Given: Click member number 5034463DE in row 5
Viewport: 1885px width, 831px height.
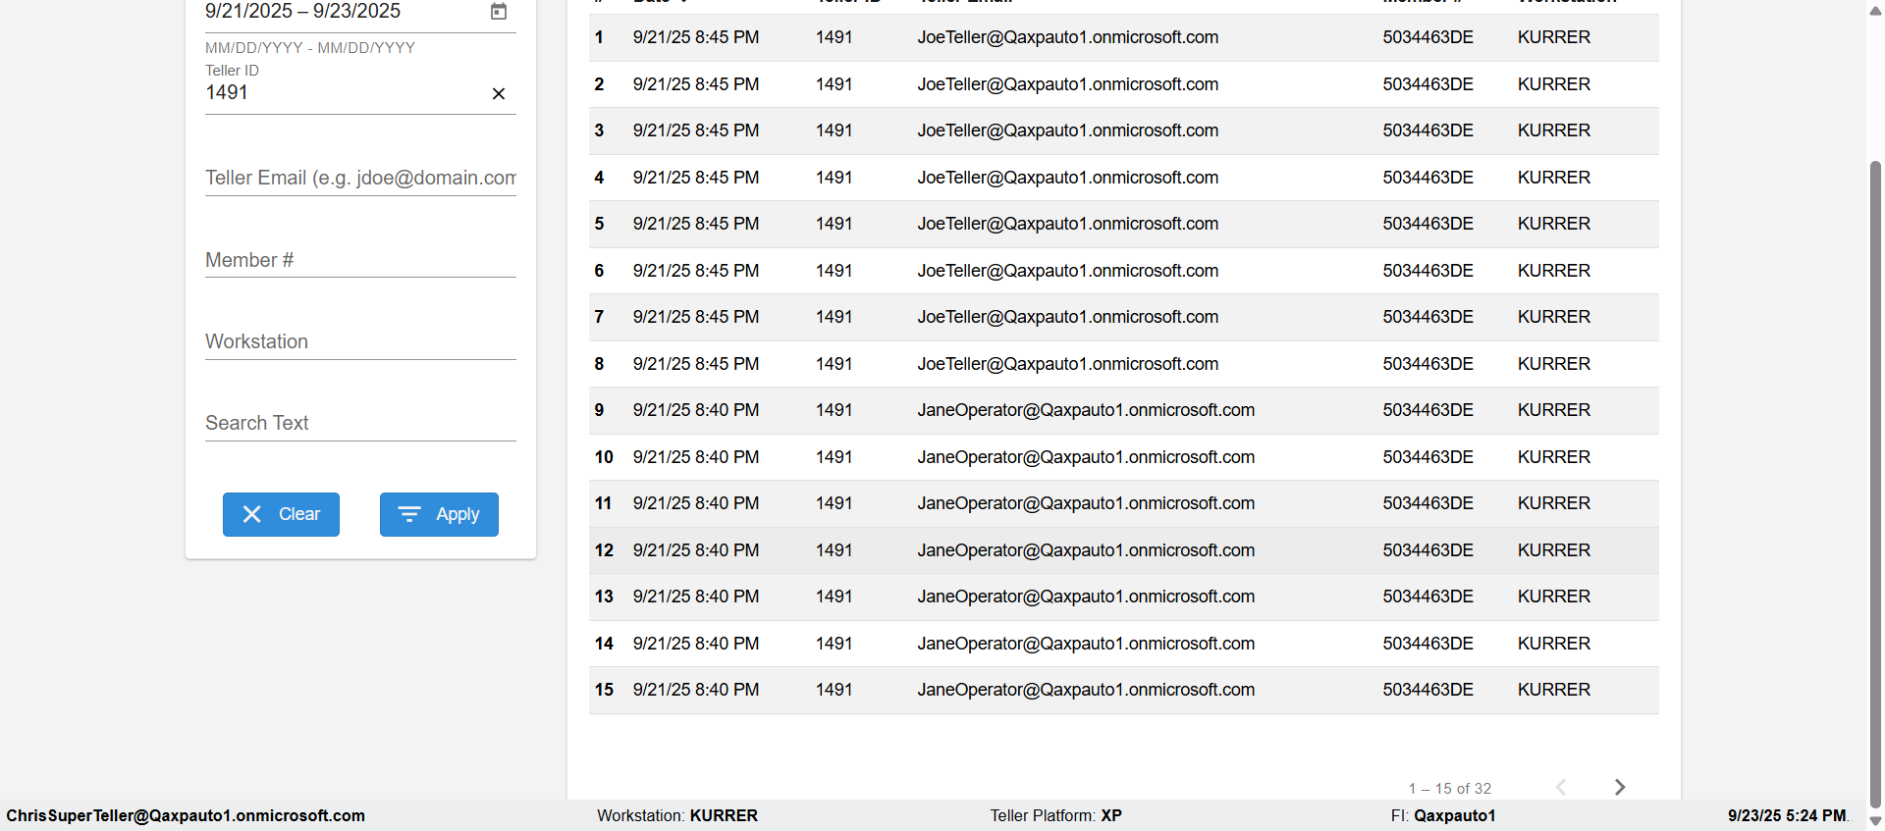Looking at the screenshot, I should (1427, 224).
